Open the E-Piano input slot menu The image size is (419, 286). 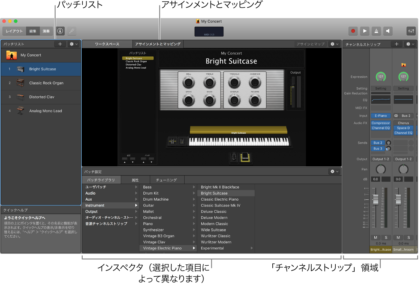point(381,116)
